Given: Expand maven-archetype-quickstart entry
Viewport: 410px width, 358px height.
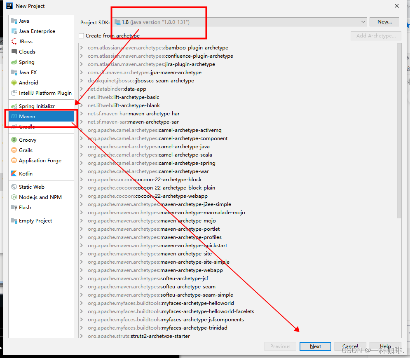Looking at the screenshot, I should click(82, 245).
